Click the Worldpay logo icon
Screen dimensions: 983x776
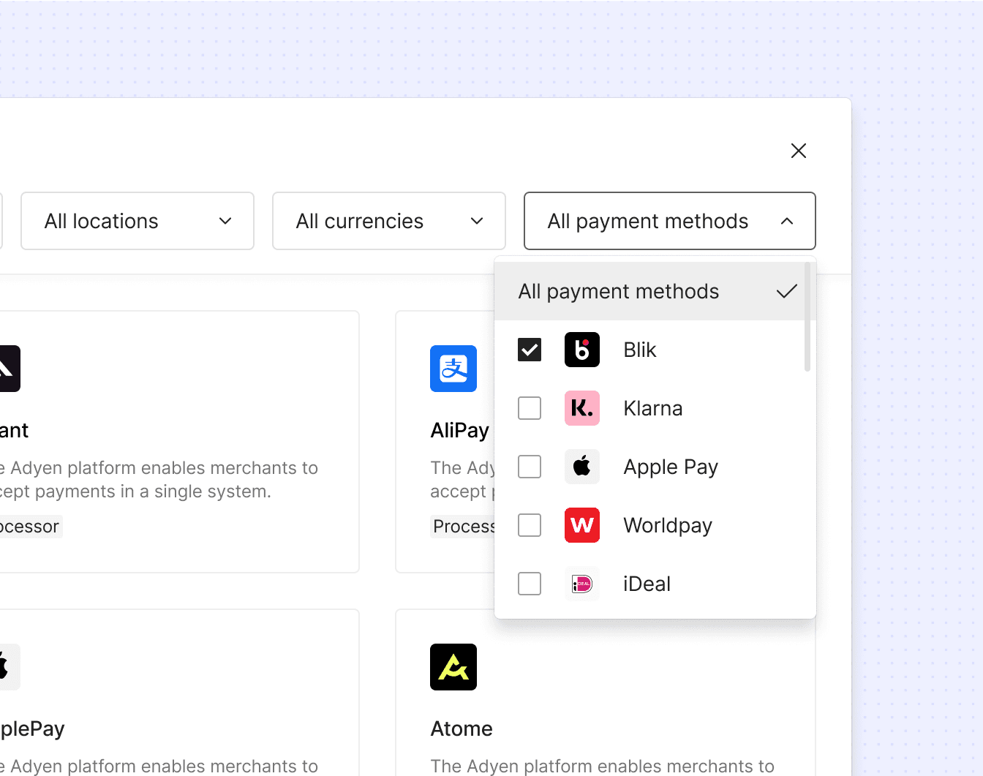582,525
